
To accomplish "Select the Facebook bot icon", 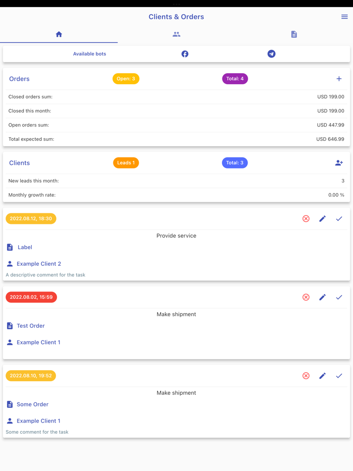I will click(185, 53).
